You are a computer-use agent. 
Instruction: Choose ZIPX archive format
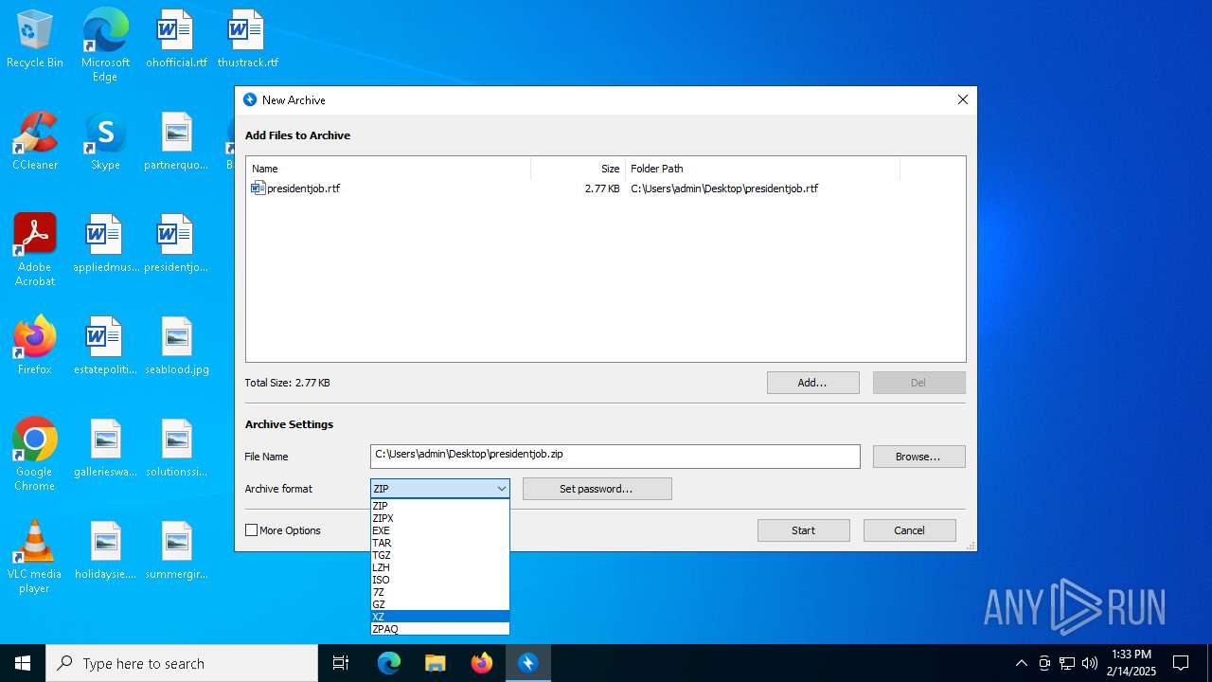(x=440, y=518)
